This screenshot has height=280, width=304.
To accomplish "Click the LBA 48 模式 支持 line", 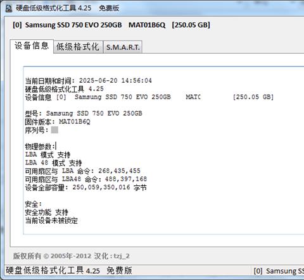I will (x=53, y=162).
